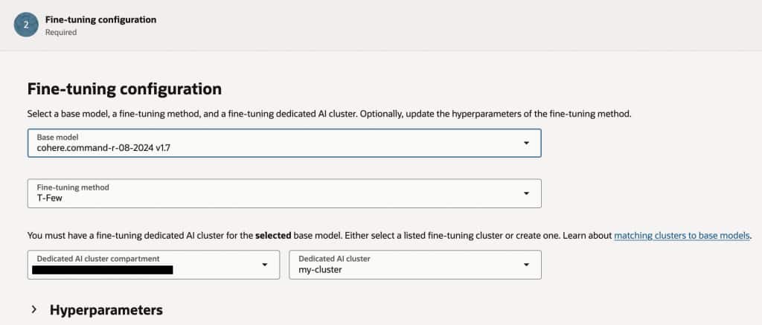Open the Dedicated AI cluster compartment dropdown
Screen dimensions: 762x325
[153, 264]
